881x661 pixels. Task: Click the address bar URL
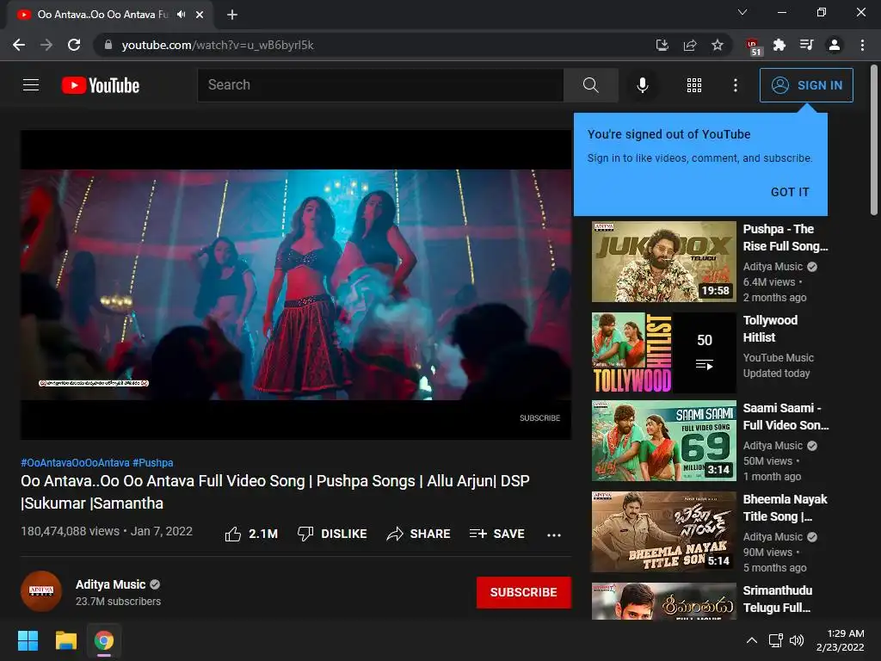tap(218, 45)
